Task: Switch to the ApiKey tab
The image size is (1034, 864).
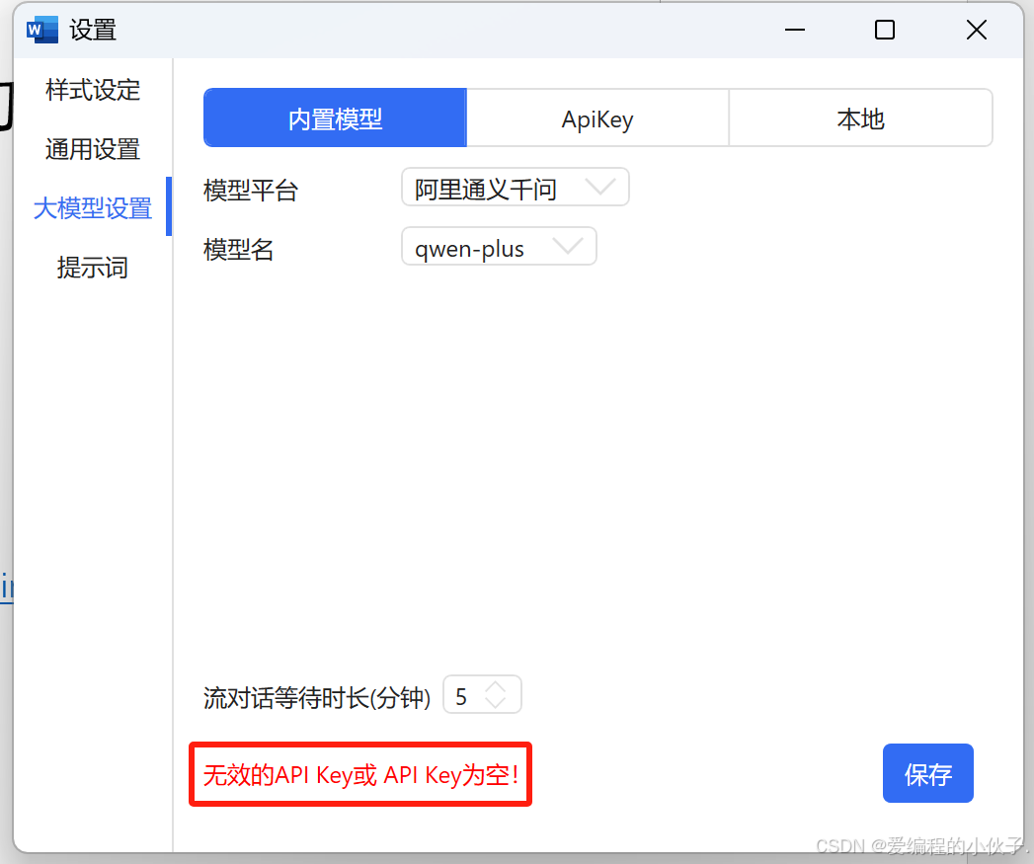Action: pos(597,118)
